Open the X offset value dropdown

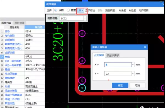[x=133, y=65]
